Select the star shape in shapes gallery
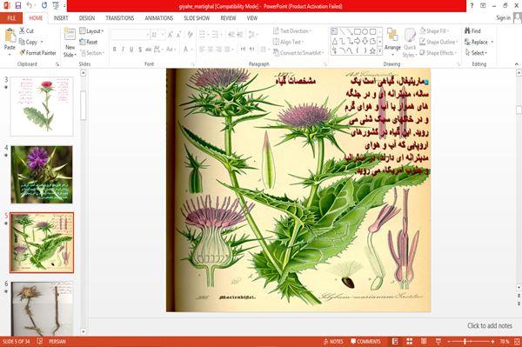The image size is (522, 347). tap(372, 51)
